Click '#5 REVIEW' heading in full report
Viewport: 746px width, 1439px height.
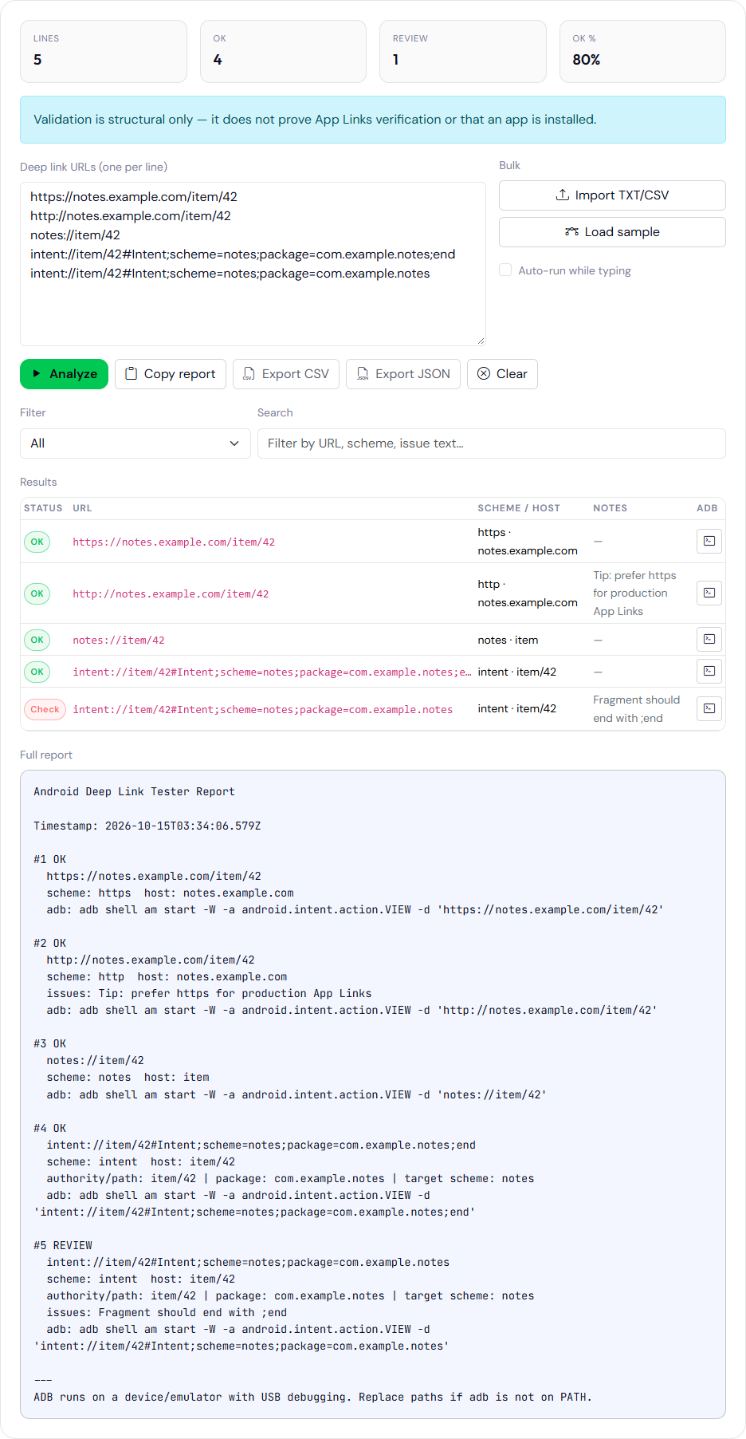(x=63, y=1246)
